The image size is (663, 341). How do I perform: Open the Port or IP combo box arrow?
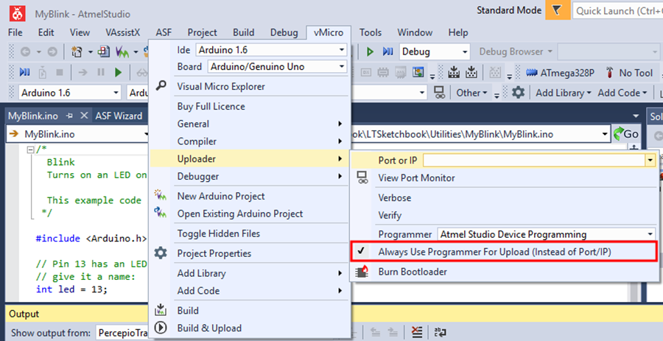click(650, 160)
